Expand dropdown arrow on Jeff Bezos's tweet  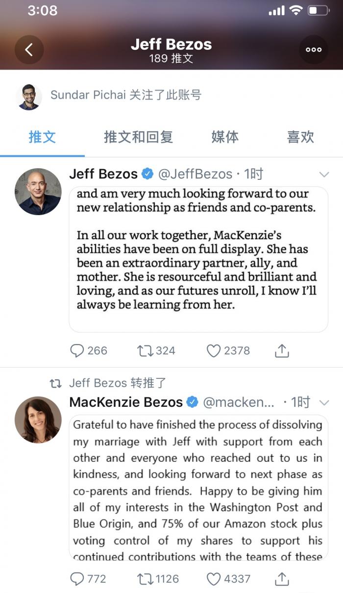tap(324, 174)
